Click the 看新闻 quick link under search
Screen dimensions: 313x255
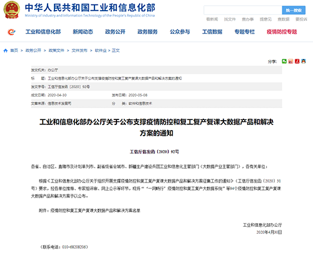tap(212, 19)
